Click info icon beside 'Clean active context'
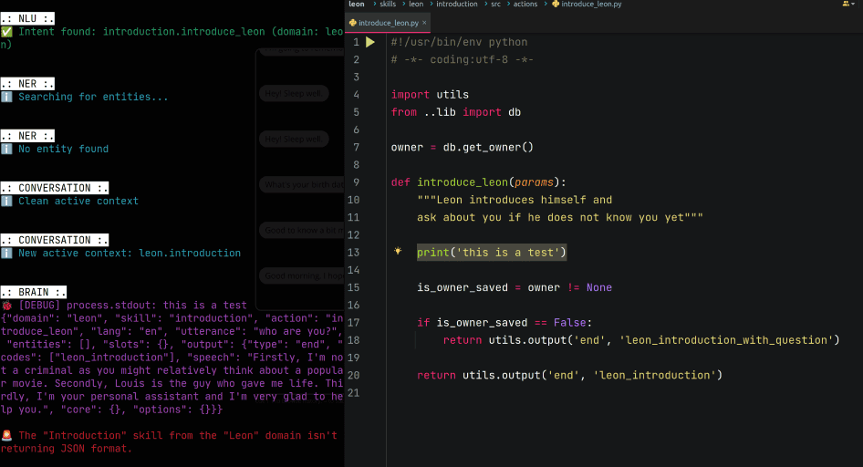Screen dimensions: 863x467 click(x=6, y=202)
